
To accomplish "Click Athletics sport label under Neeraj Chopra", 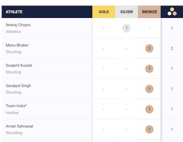I will 13,32.
